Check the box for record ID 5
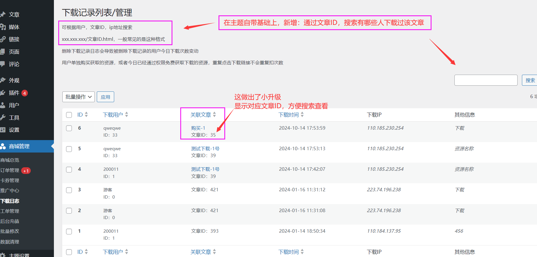 pos(69,149)
